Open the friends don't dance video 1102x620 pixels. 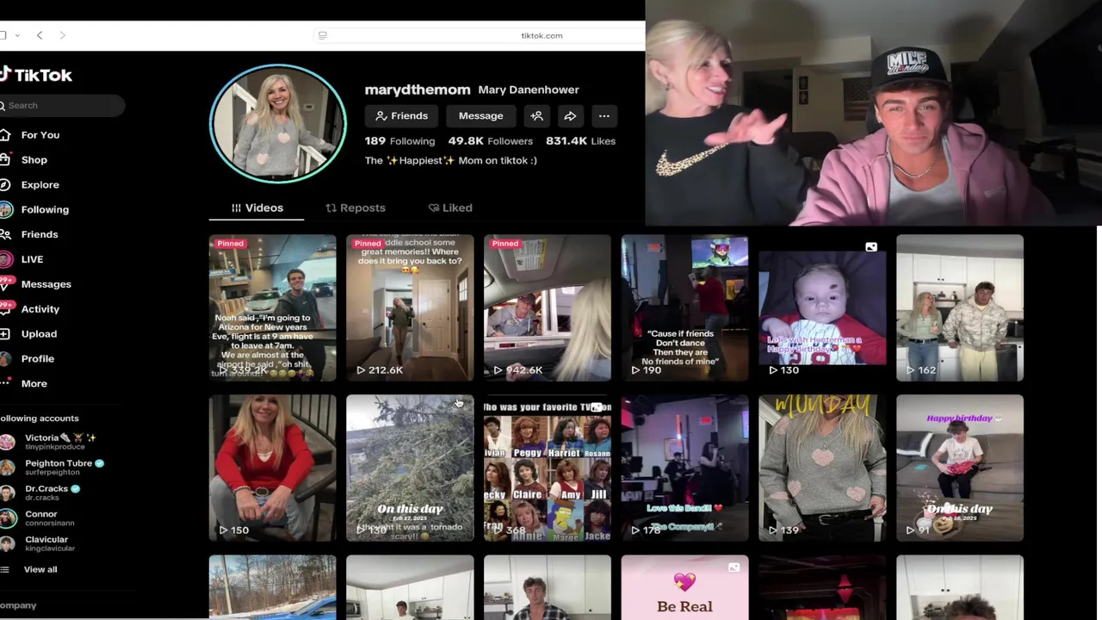(685, 307)
